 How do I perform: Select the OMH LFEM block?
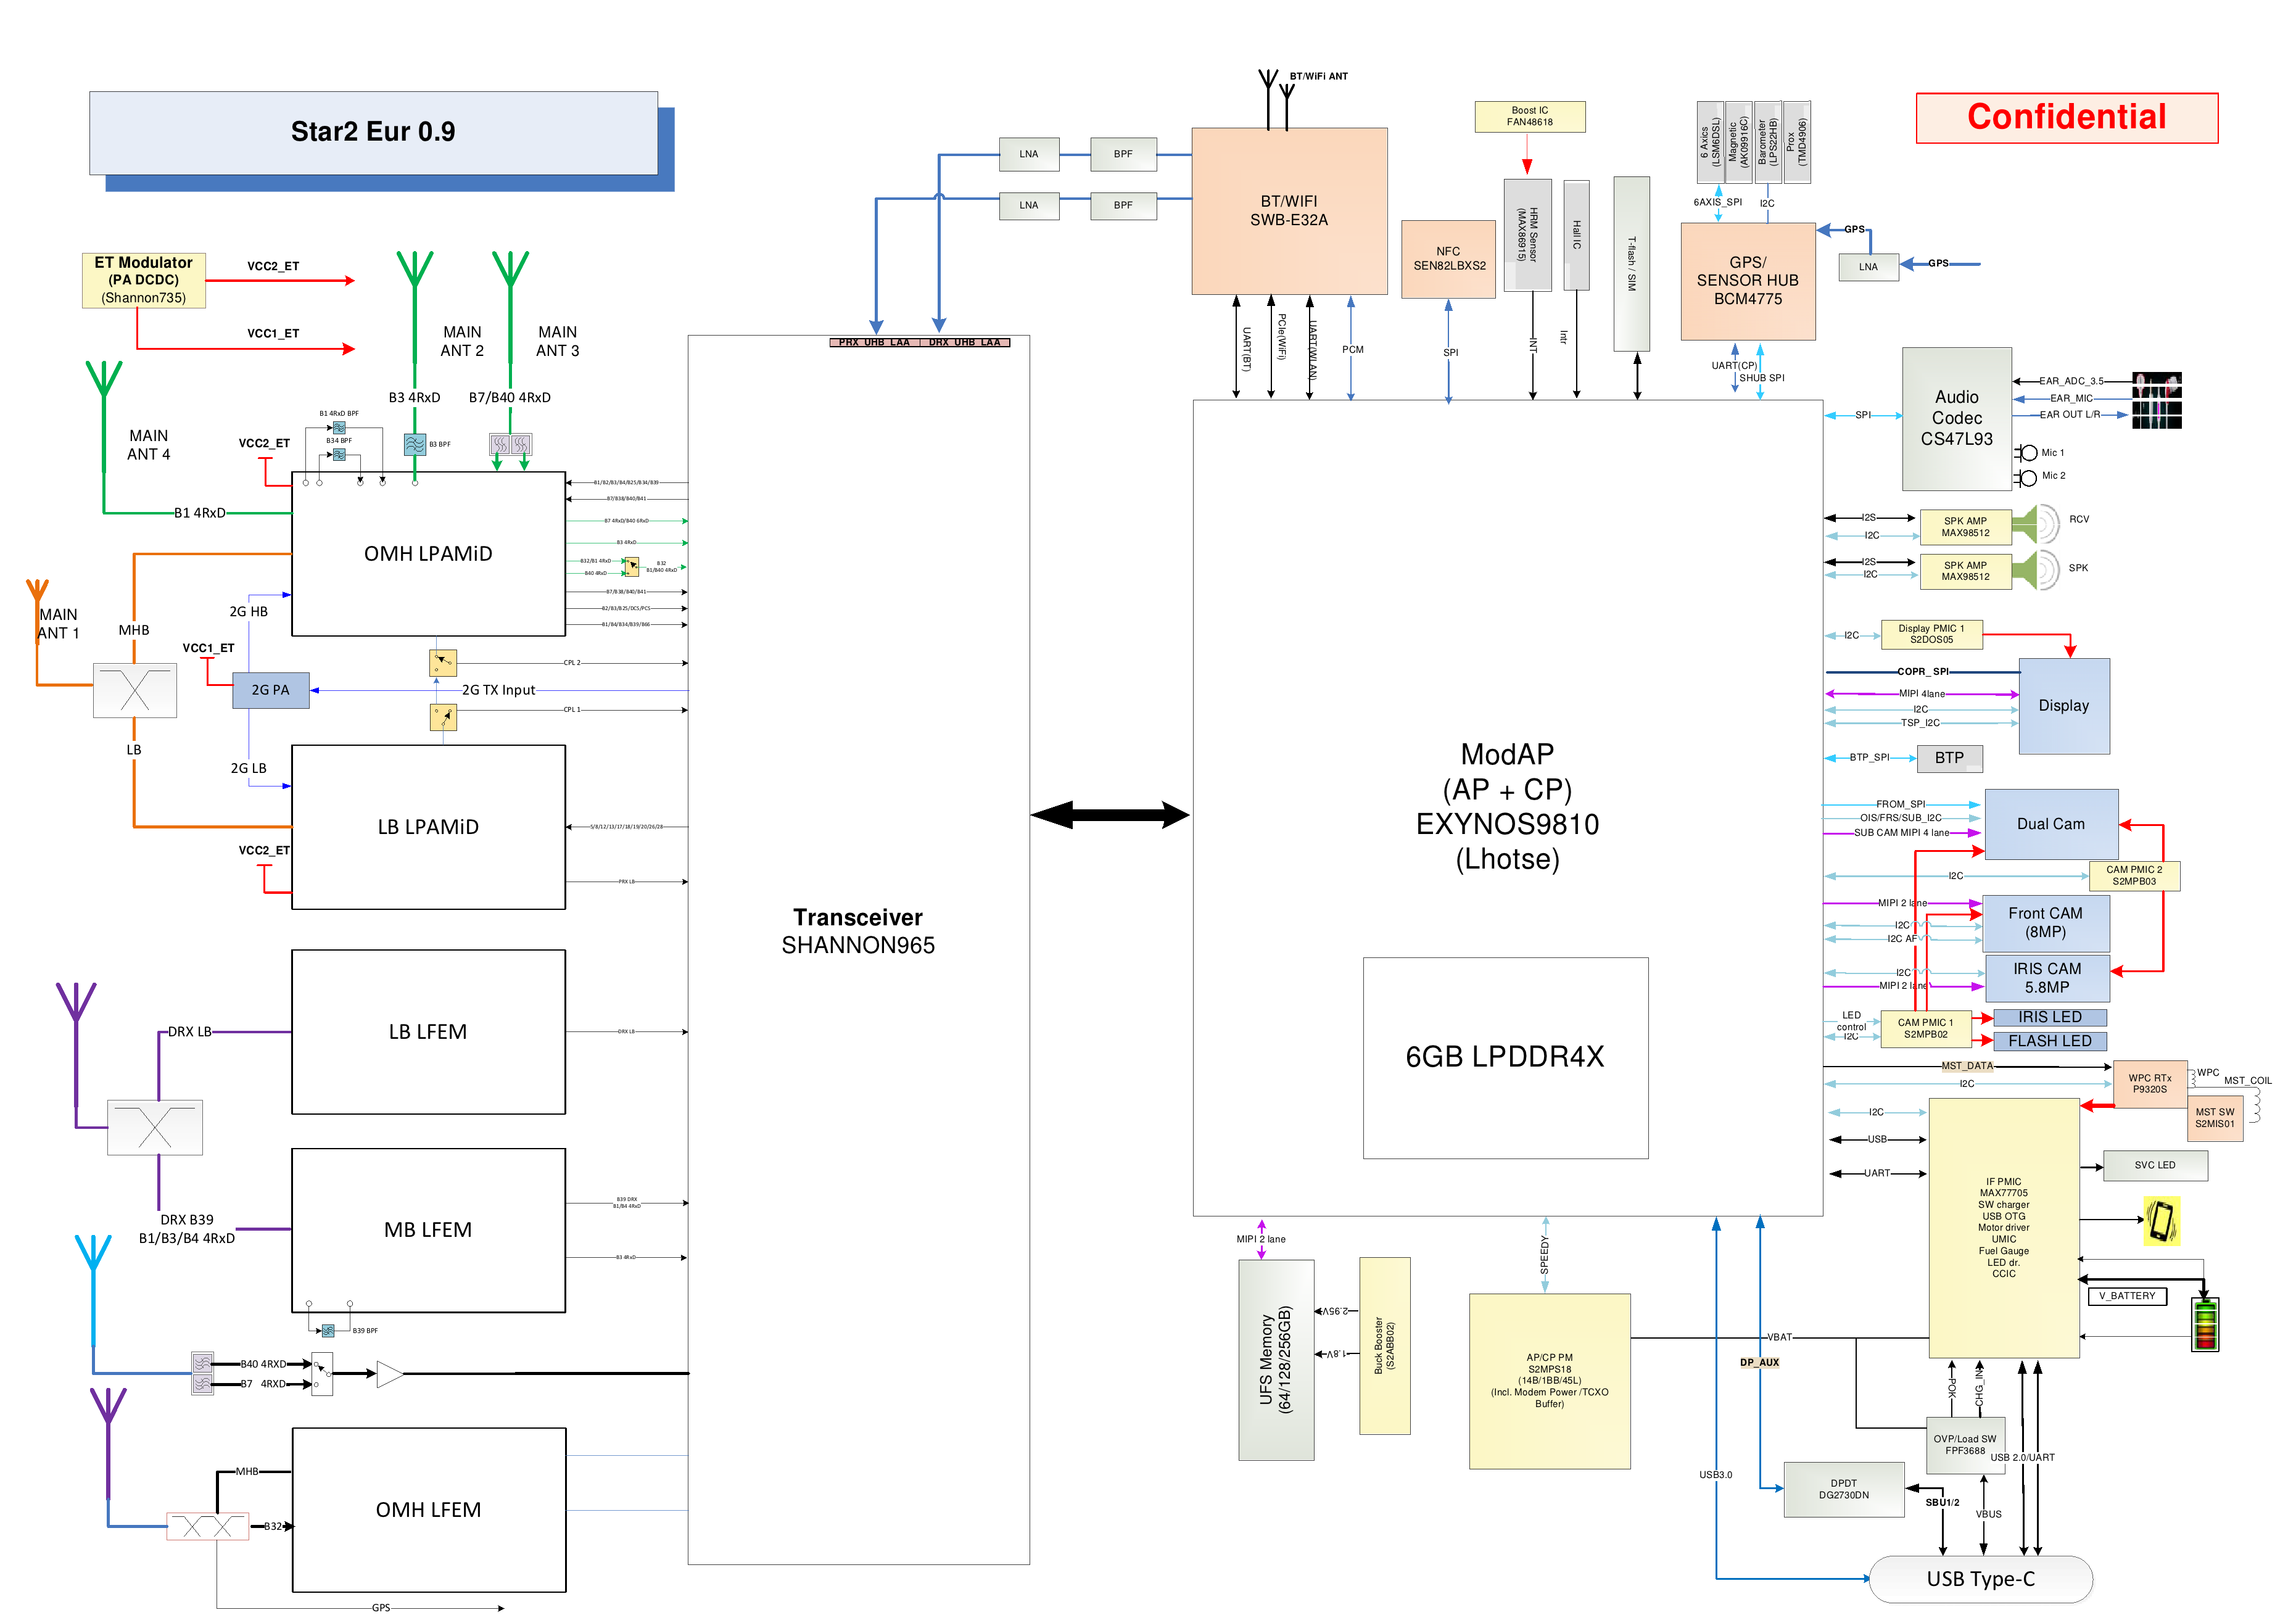click(x=429, y=1510)
